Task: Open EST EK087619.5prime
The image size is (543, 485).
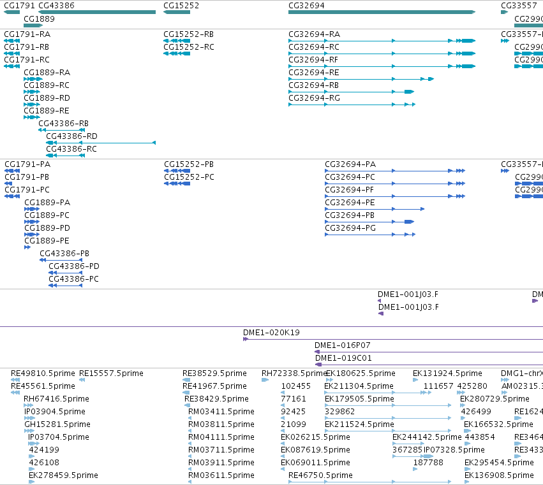Action: point(283,456)
